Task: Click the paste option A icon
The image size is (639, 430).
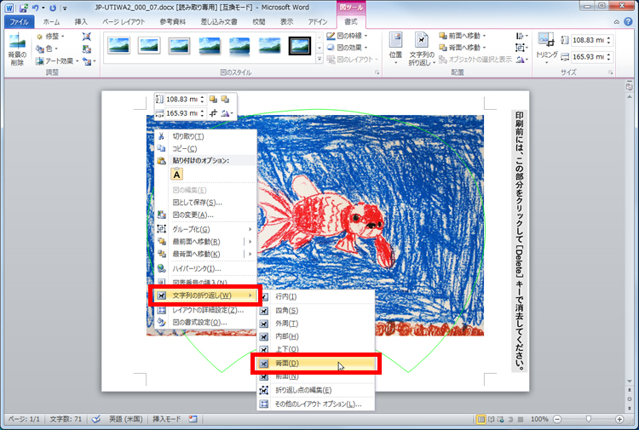Action: [x=176, y=175]
